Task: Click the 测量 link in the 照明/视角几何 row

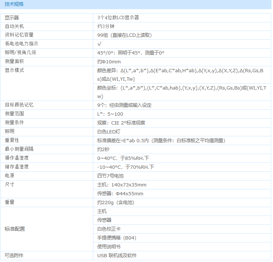Action: click(x=149, y=53)
